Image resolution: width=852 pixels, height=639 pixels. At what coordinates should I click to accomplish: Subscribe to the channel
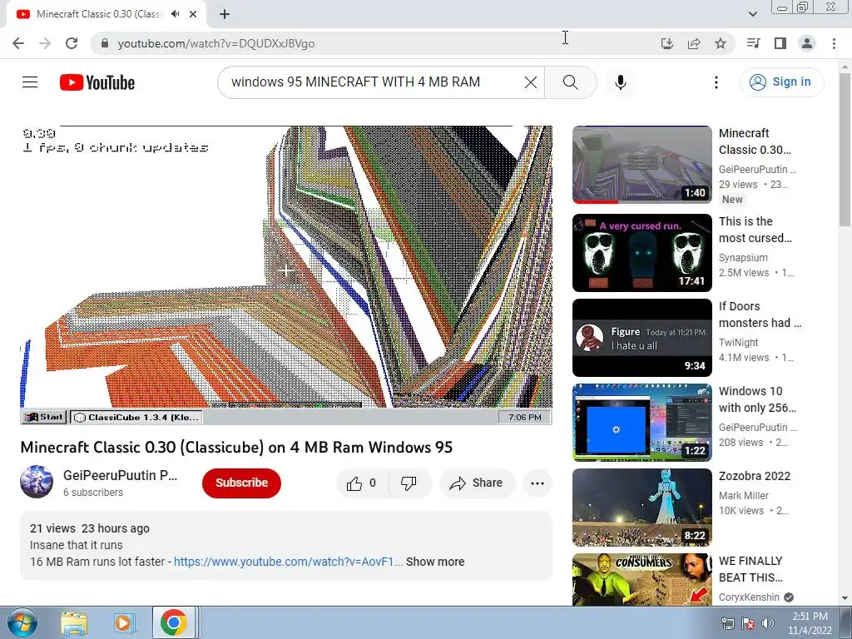241,483
